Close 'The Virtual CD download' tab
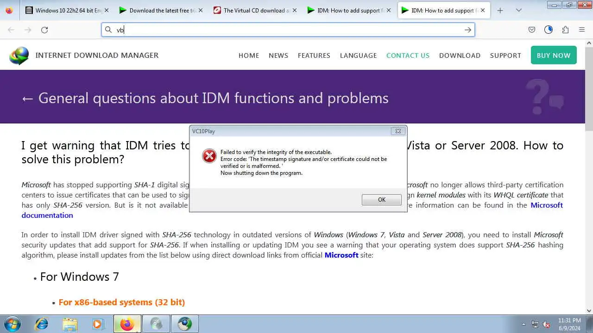 click(295, 10)
